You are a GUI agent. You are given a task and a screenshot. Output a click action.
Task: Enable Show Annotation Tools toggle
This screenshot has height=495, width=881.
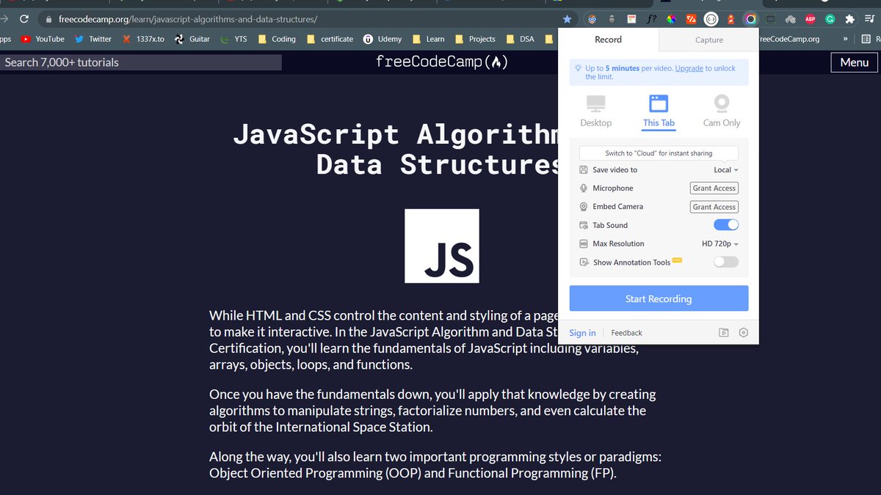(x=726, y=262)
